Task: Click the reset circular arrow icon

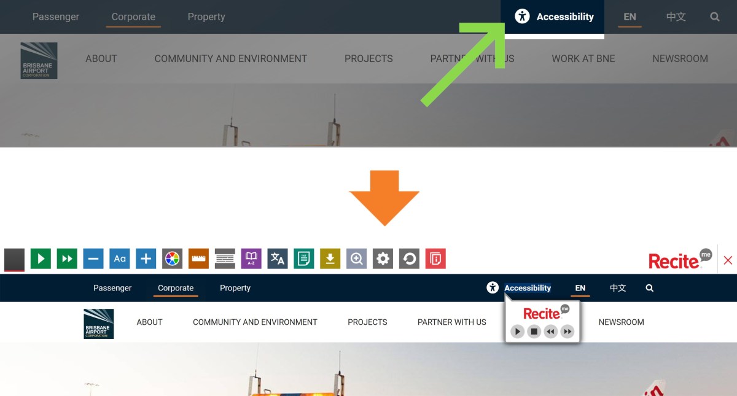Action: pyautogui.click(x=409, y=259)
